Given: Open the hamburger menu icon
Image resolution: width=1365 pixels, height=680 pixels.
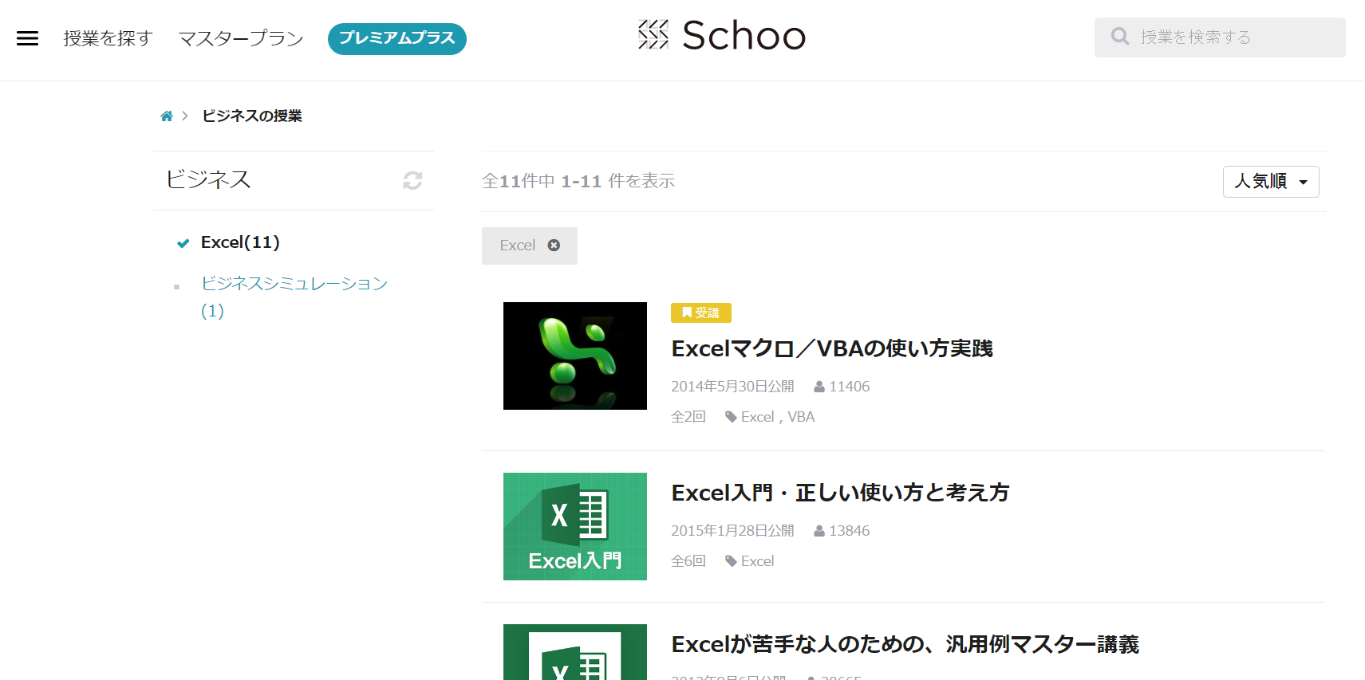Looking at the screenshot, I should pyautogui.click(x=27, y=38).
